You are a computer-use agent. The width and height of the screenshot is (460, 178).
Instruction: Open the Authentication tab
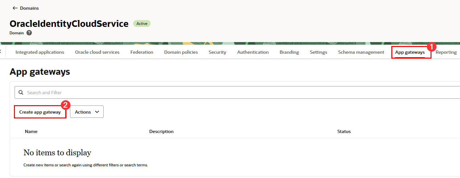click(x=253, y=52)
